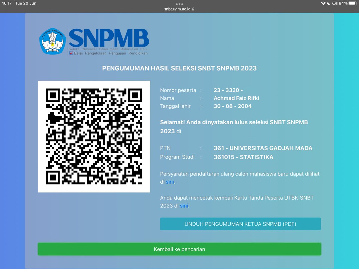The height and width of the screenshot is (269, 359).
Task: Click the Balai Pengelolaan Pengujian Pendidikan checkmark logo
Action: click(71, 53)
